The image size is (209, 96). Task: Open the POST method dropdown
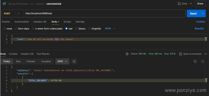tap(12, 13)
